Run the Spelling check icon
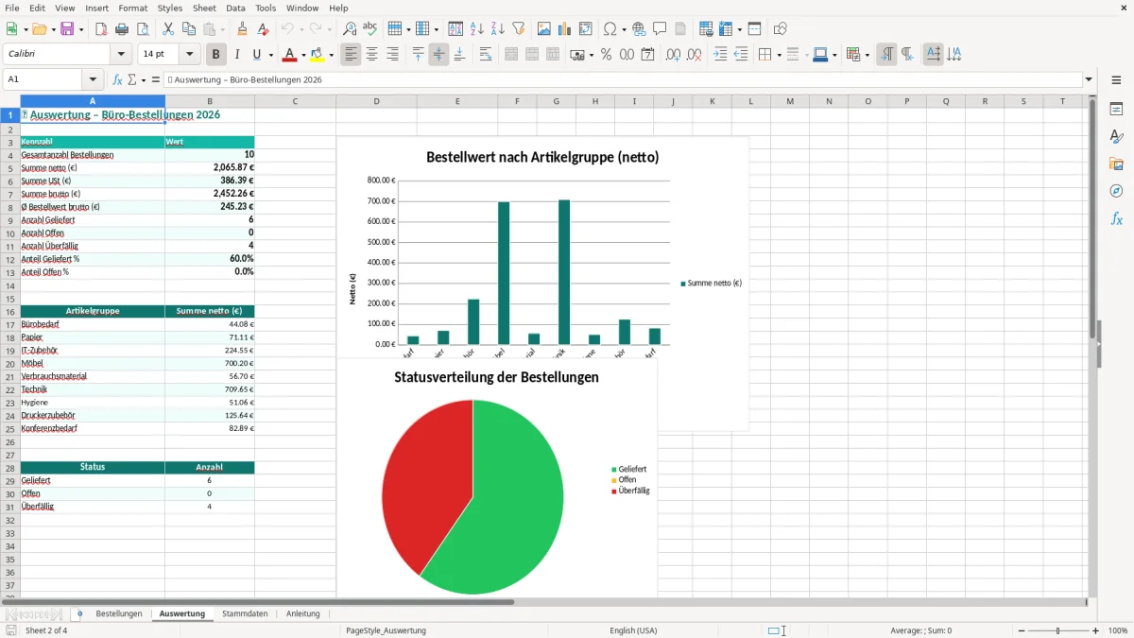Image resolution: width=1134 pixels, height=638 pixels. 370,29
